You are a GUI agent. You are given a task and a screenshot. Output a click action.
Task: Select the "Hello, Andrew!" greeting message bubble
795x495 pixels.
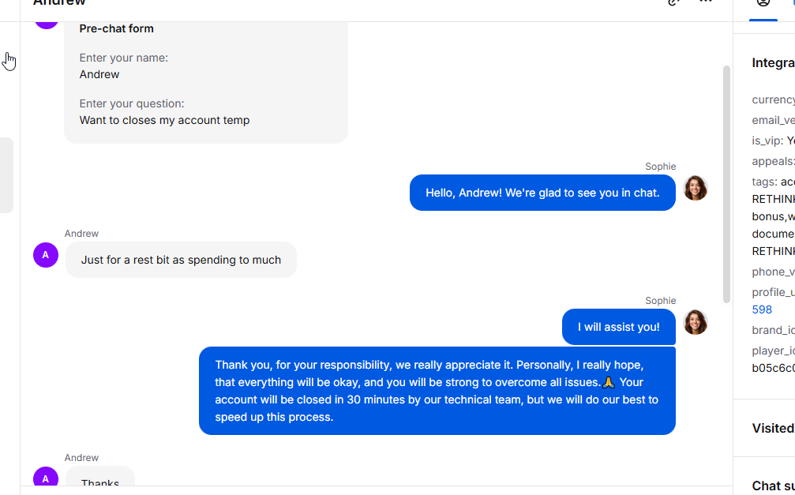tap(542, 193)
